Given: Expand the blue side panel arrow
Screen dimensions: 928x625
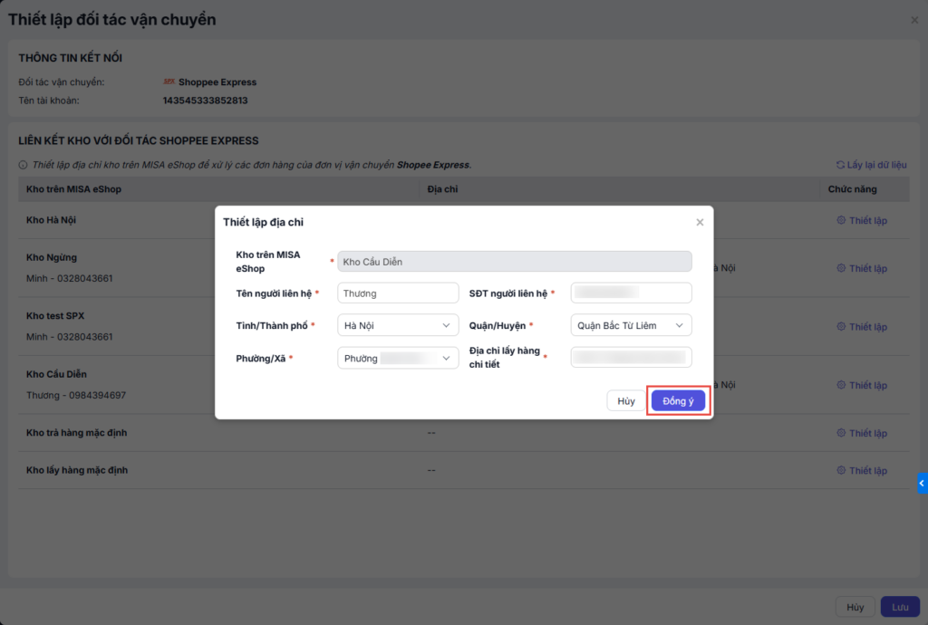Looking at the screenshot, I should (x=922, y=484).
